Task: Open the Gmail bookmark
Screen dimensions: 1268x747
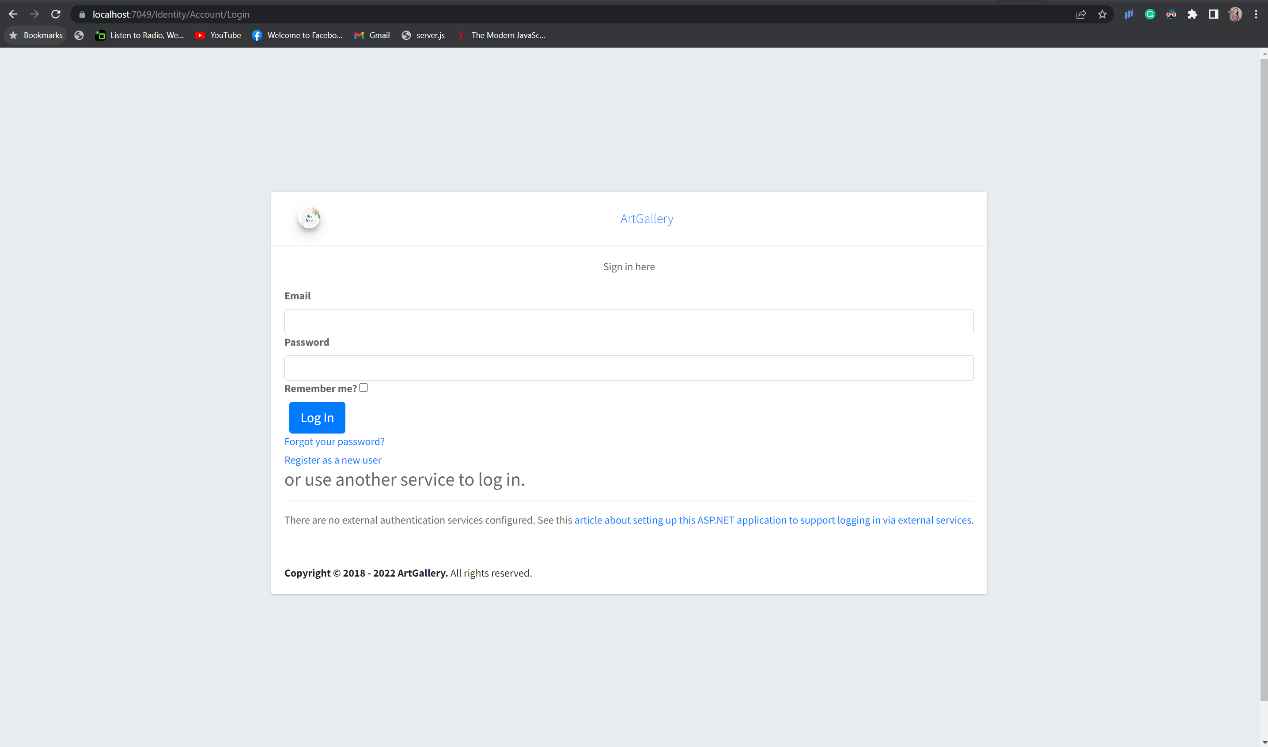Action: (x=371, y=35)
